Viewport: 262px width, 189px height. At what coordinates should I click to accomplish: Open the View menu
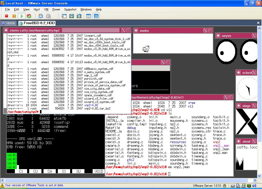tap(26, 9)
